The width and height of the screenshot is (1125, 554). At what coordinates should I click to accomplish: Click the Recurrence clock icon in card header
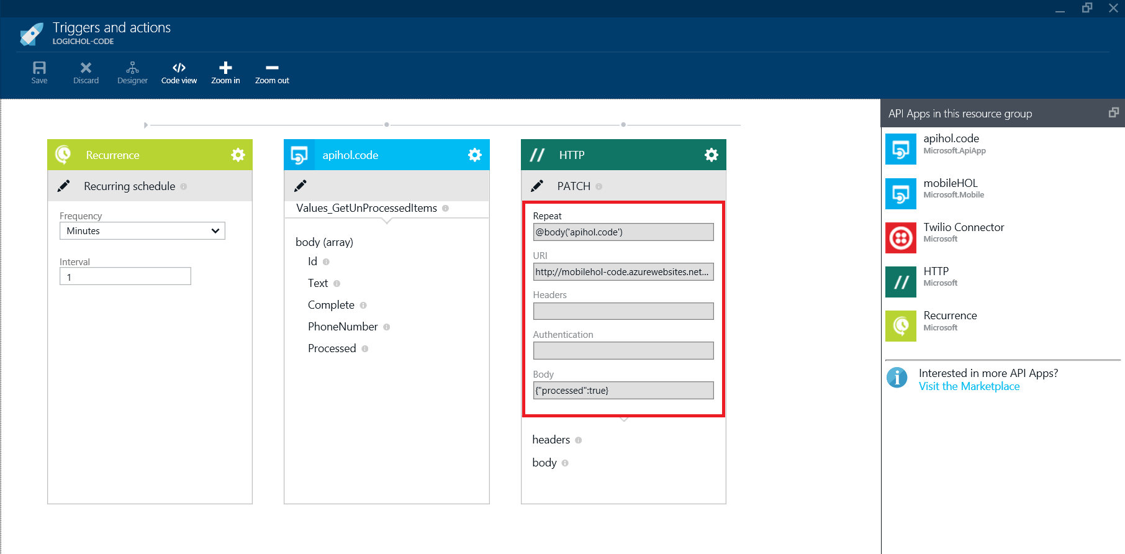click(x=63, y=155)
